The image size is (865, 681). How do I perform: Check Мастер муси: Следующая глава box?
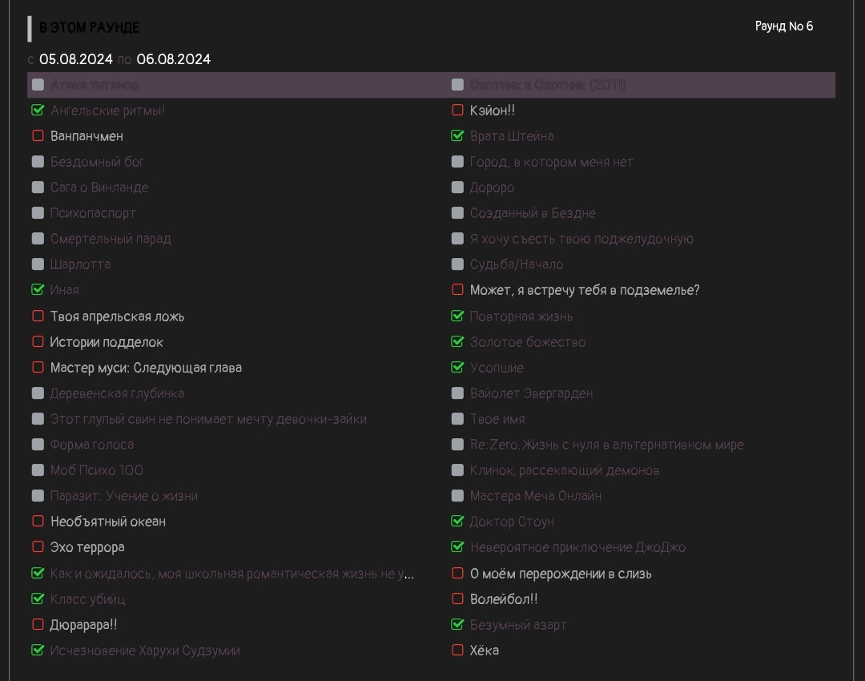click(38, 368)
